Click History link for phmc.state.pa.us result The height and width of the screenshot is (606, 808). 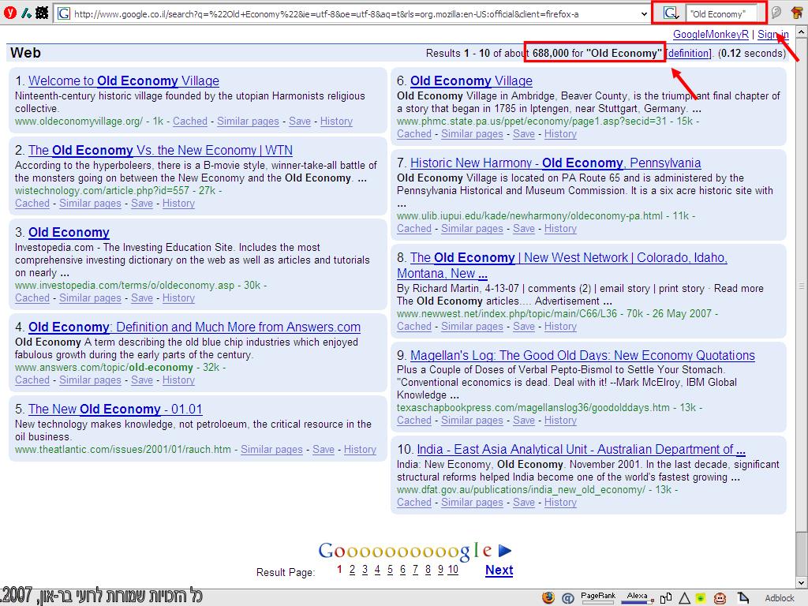point(560,134)
